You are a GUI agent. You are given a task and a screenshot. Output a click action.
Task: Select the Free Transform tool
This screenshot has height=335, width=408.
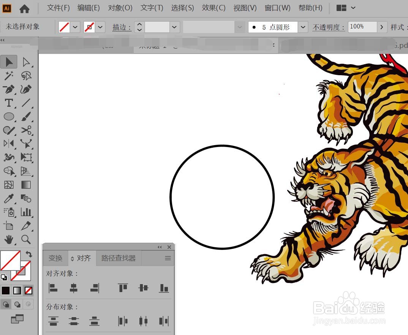26,157
